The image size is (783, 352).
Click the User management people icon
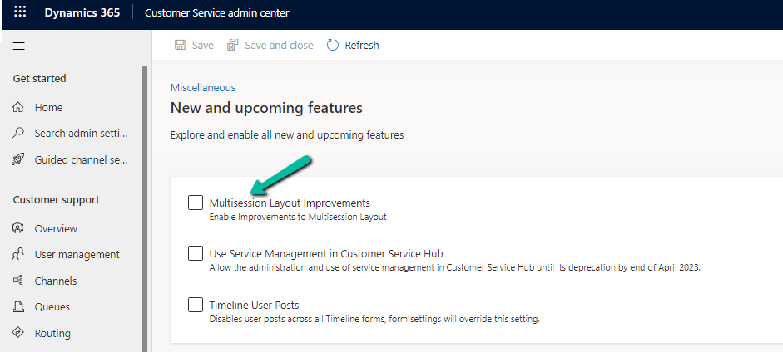(x=18, y=255)
